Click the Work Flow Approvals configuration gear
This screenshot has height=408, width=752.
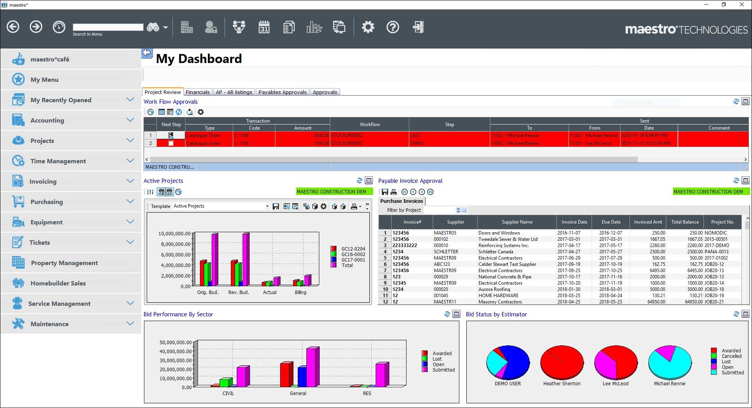[201, 112]
